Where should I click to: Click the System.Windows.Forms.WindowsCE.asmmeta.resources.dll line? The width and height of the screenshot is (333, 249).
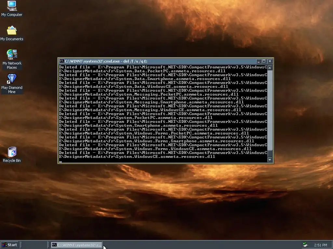click(155, 149)
